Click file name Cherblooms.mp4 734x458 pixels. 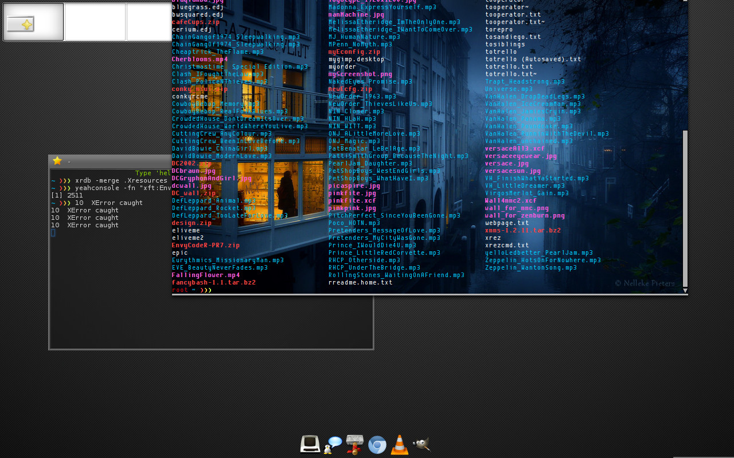[200, 59]
